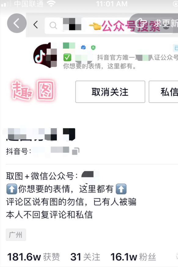The width and height of the screenshot is (178, 267).
Task: Tap the first up-arrow emoji in bio
Action: point(12,189)
